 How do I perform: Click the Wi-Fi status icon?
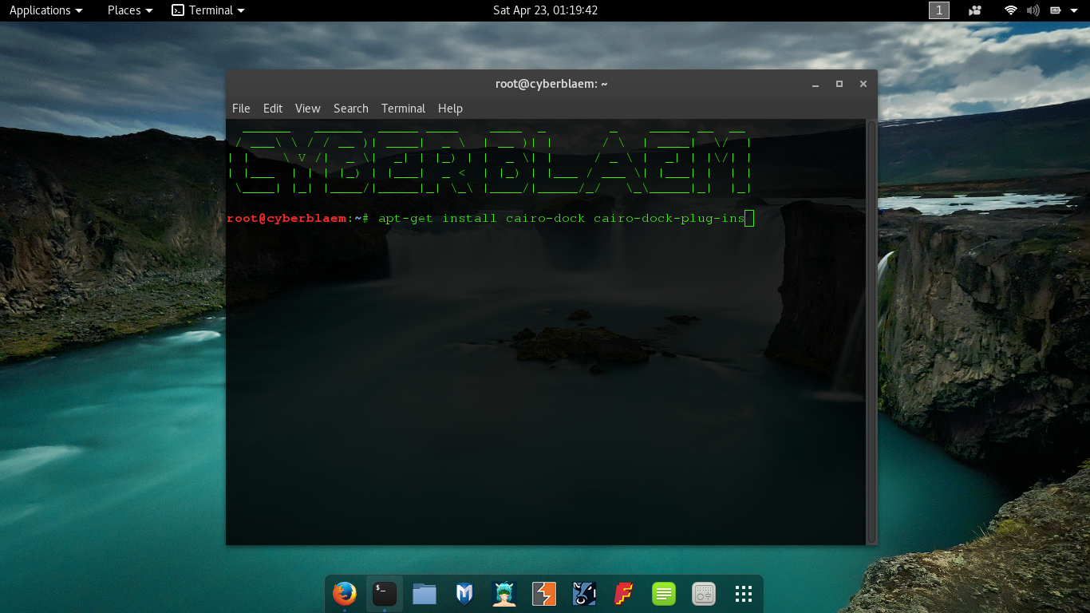(1010, 10)
